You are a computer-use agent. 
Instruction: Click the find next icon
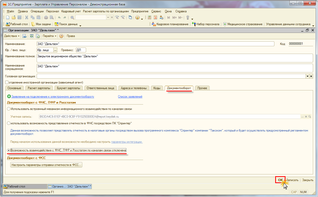pyautogui.click(x=117, y=17)
